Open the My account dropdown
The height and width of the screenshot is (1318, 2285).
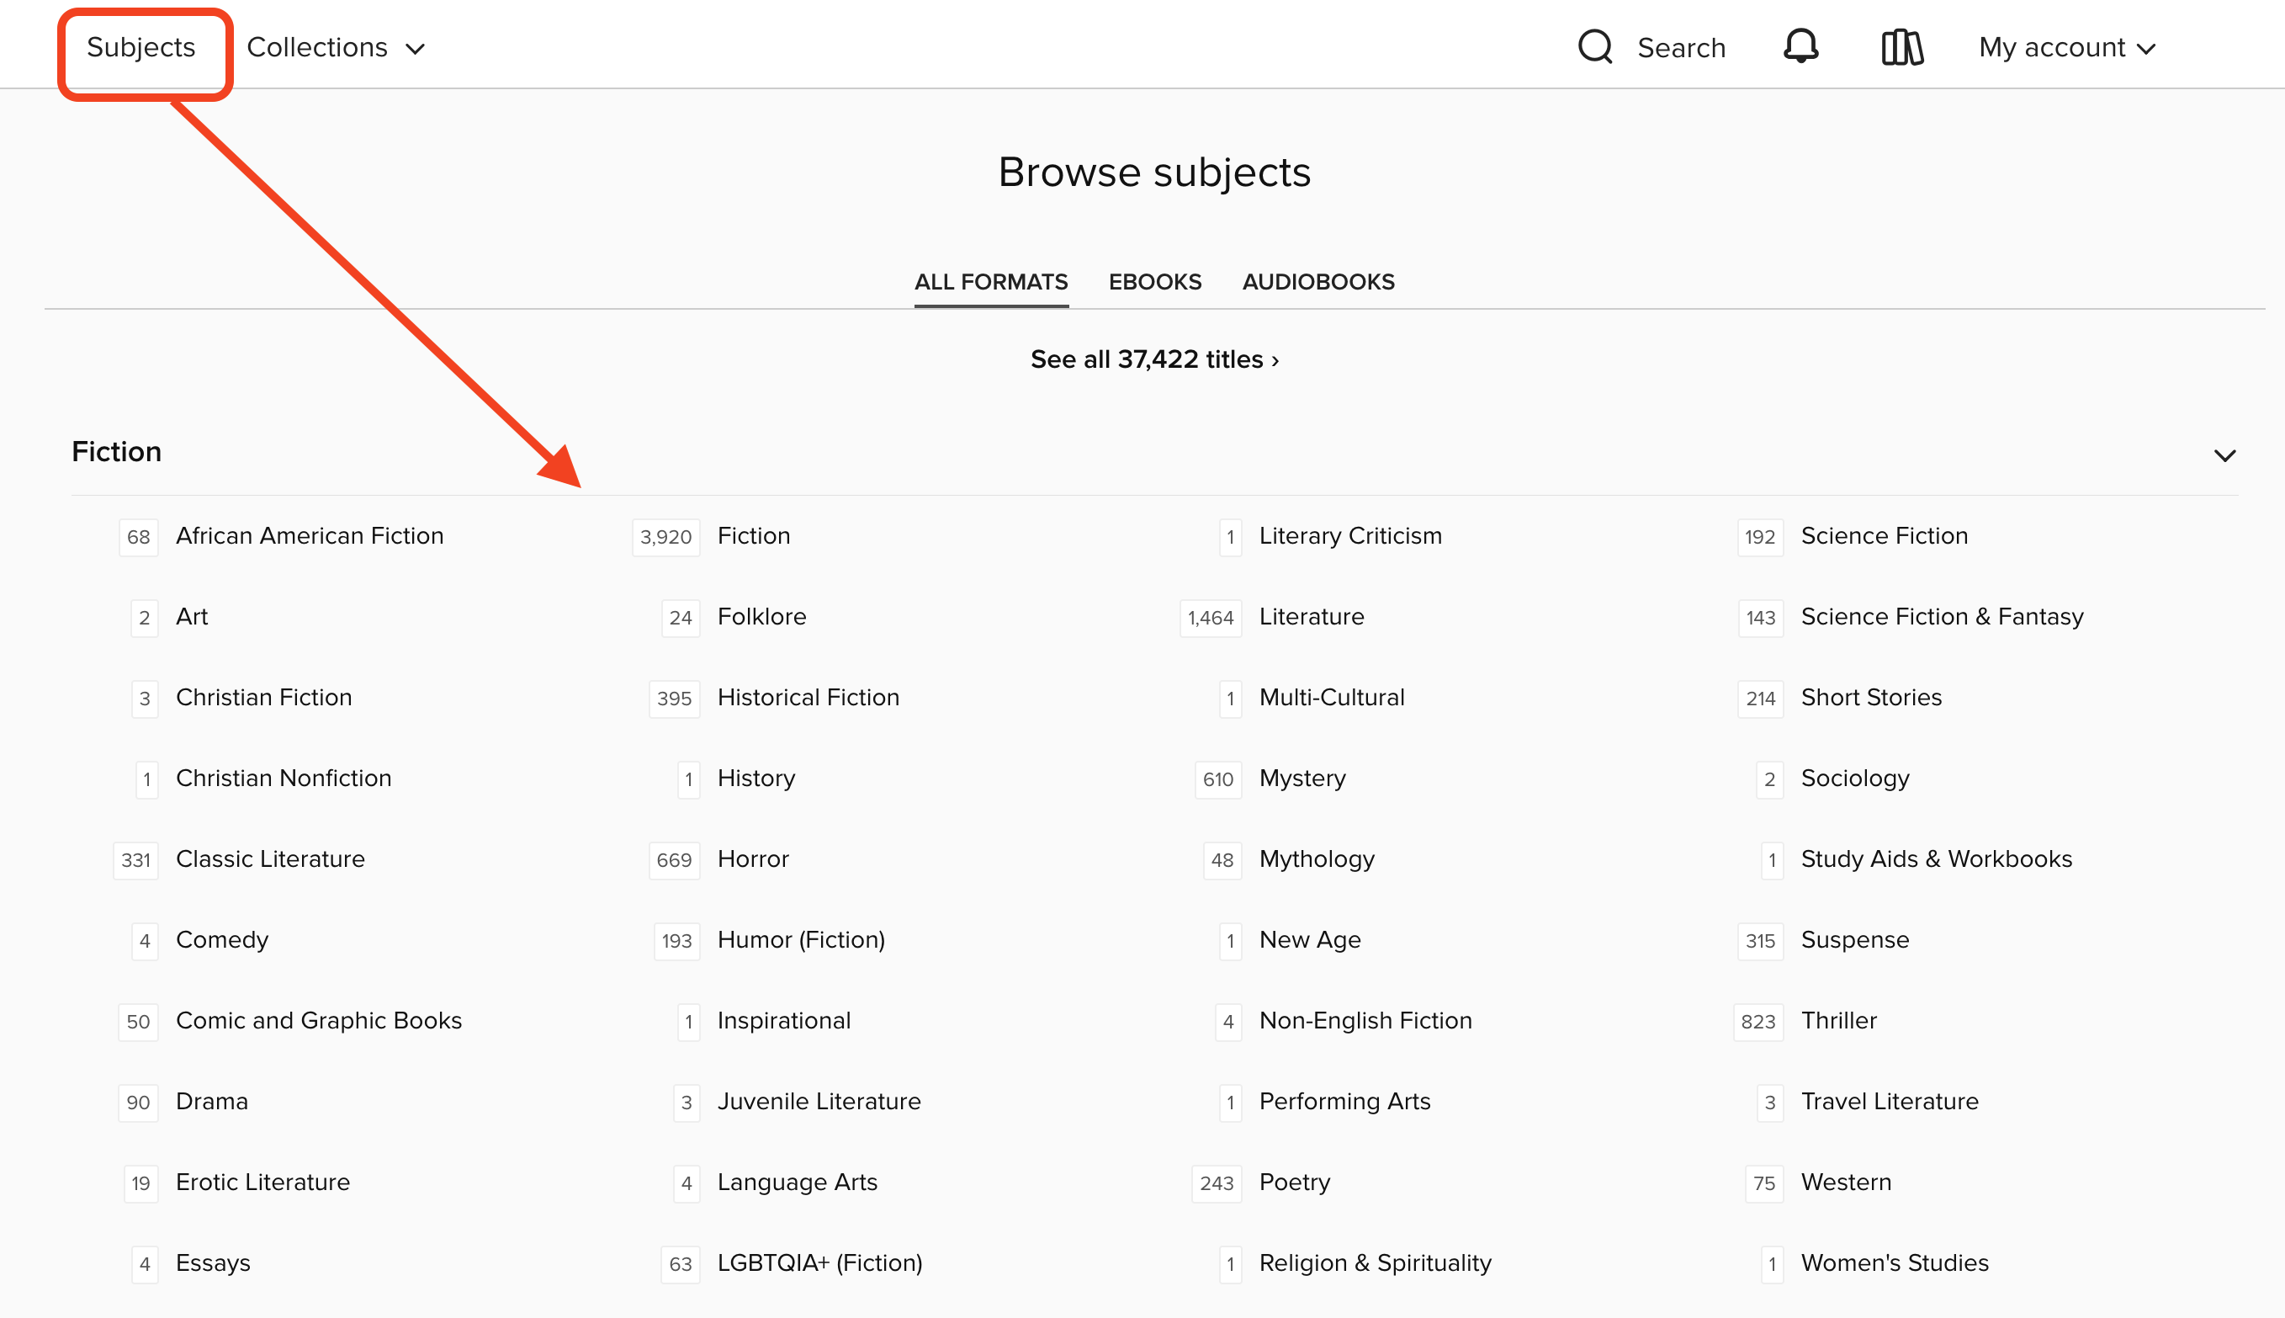(x=2067, y=47)
